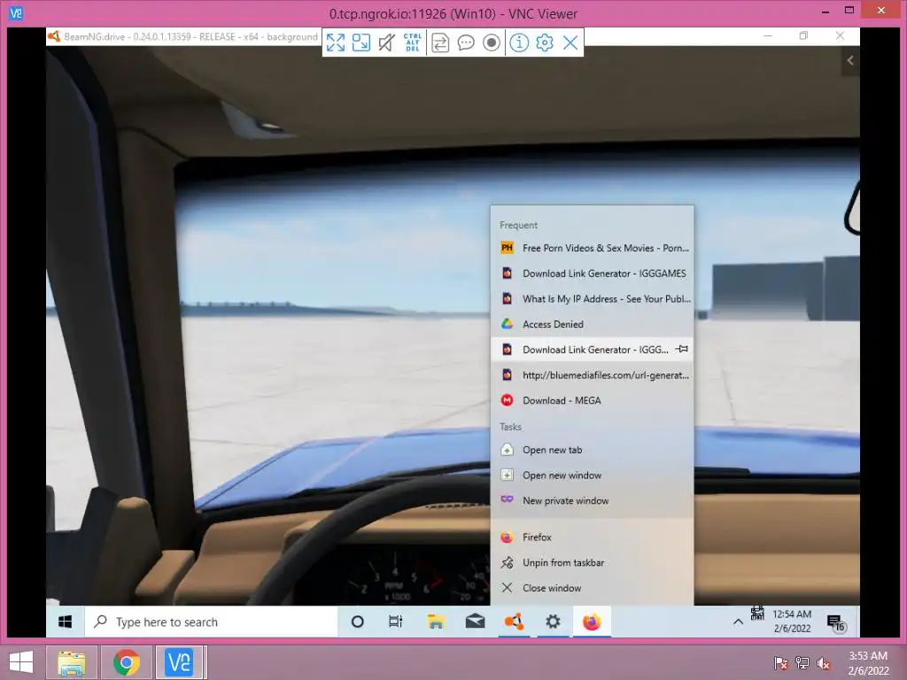Viewport: 907px width, 680px height.
Task: Click the scale-to-fit VNC toolbar icon
Action: 361,42
